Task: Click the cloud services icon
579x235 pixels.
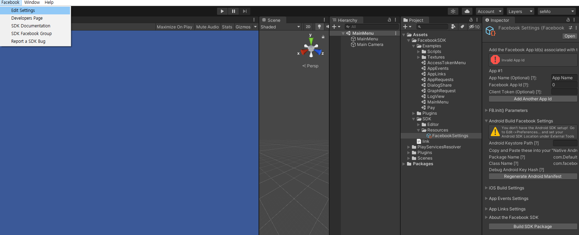Action: pyautogui.click(x=467, y=11)
